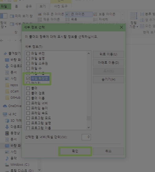
Task: Click the details list scroll up arrow
Action: (x=89, y=53)
